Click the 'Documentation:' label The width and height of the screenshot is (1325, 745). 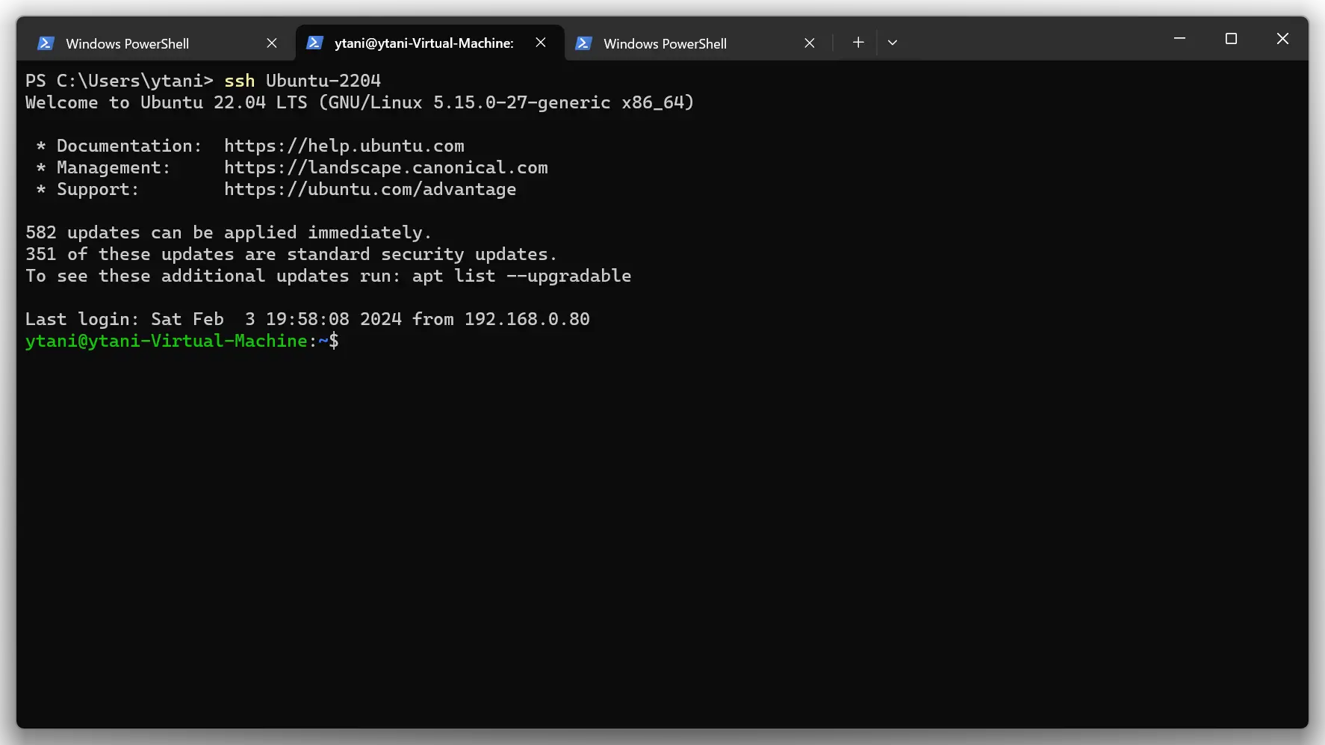pos(129,146)
